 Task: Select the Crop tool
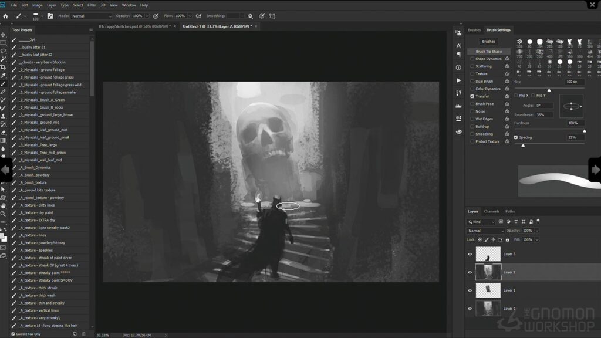pos(3,67)
